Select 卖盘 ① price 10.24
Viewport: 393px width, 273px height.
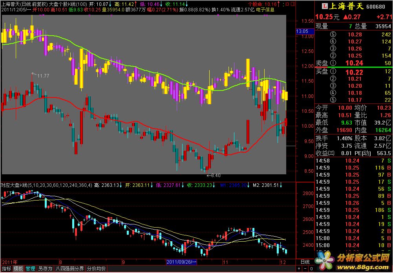click(x=354, y=63)
